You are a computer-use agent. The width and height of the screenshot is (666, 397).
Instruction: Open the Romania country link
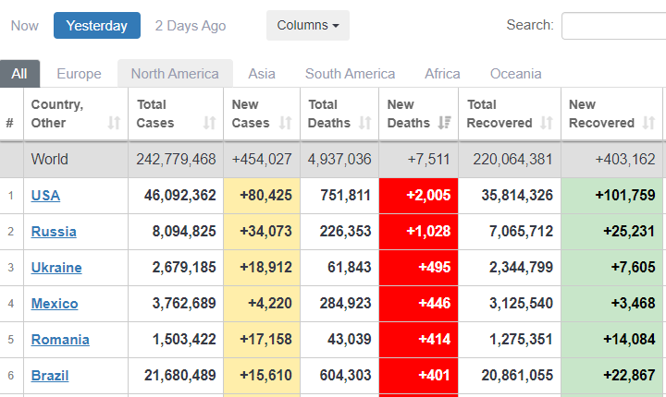pyautogui.click(x=60, y=340)
